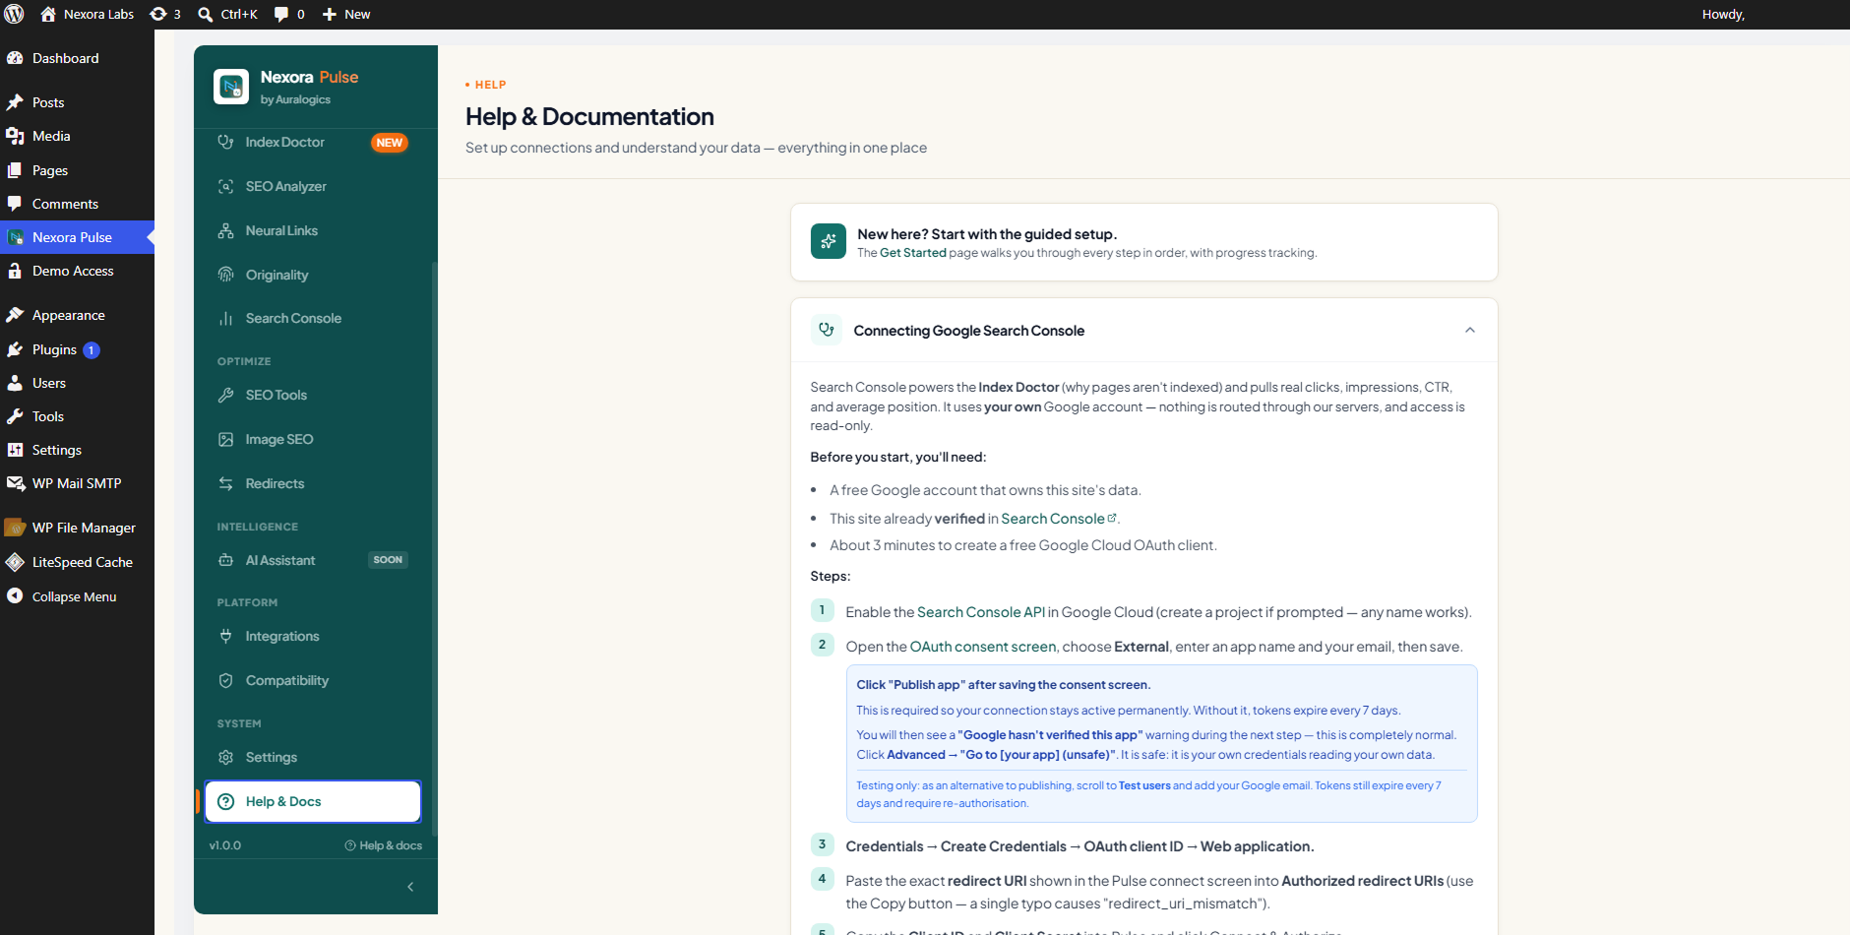Click the AI Assistant robot icon

pyautogui.click(x=225, y=560)
